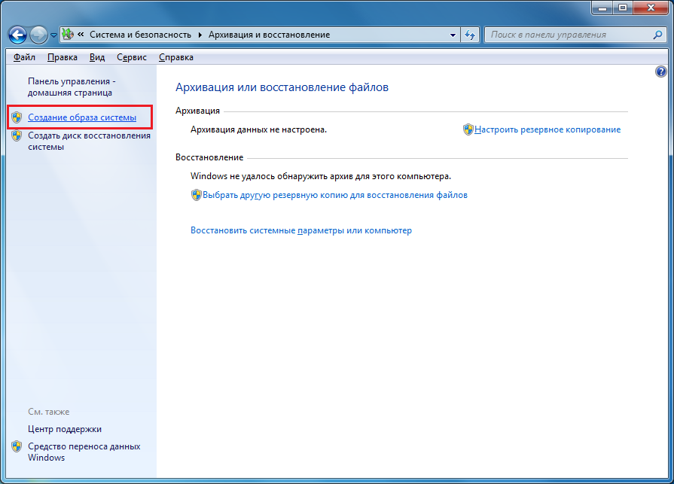Click the Control Panel icon in the address bar
The height and width of the screenshot is (484, 674).
click(x=68, y=34)
